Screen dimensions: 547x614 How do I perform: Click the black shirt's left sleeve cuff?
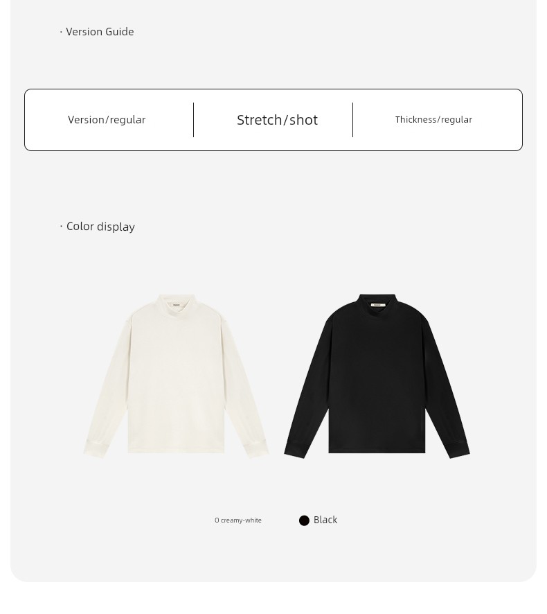(295, 450)
